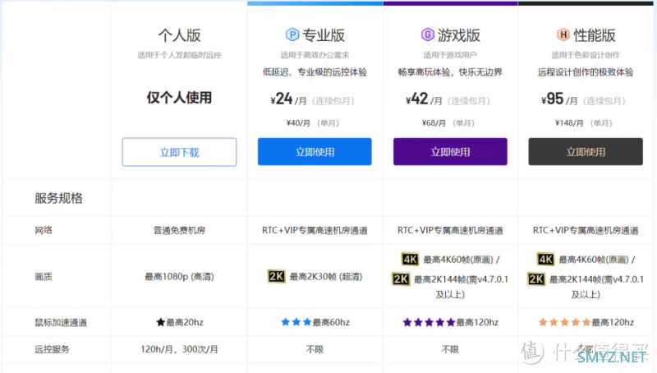Click the 普通免费机房 cell

179,230
